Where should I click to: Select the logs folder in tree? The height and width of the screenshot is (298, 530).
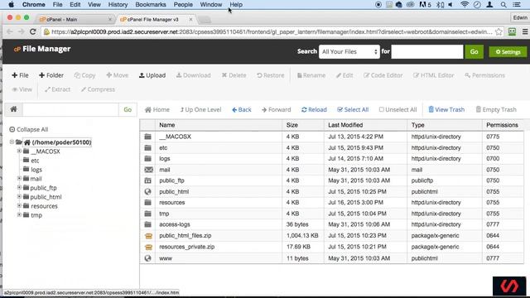[x=36, y=170]
